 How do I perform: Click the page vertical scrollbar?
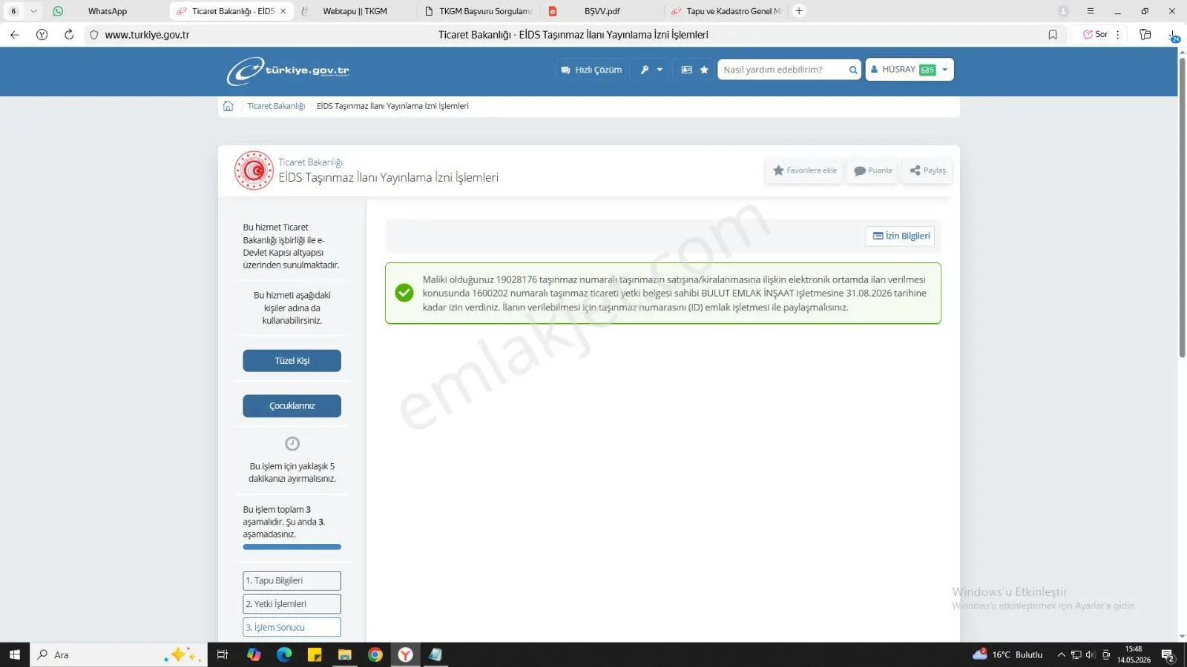tap(1183, 207)
